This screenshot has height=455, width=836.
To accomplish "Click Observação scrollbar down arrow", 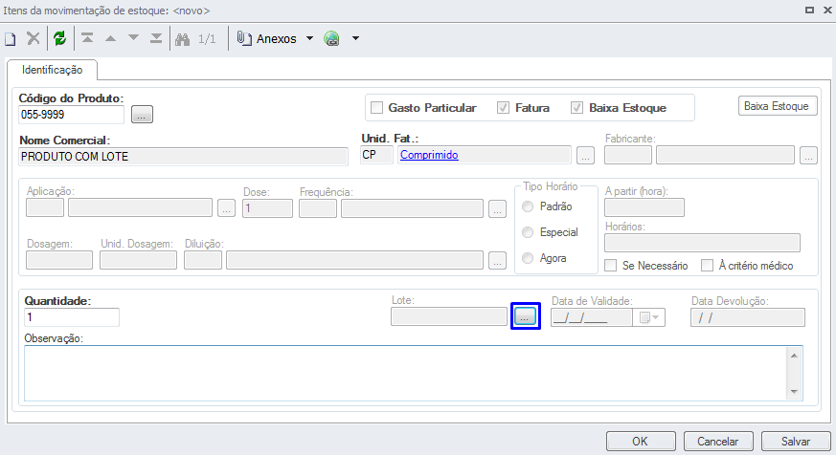I will [x=794, y=392].
